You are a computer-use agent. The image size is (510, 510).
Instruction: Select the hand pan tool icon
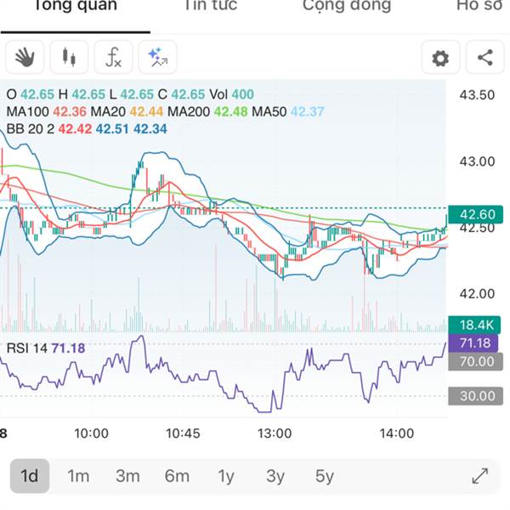pyautogui.click(x=25, y=58)
